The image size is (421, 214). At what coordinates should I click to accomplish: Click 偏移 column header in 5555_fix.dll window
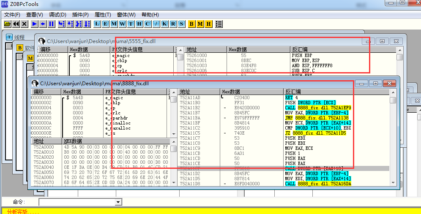pyautogui.click(x=53, y=50)
